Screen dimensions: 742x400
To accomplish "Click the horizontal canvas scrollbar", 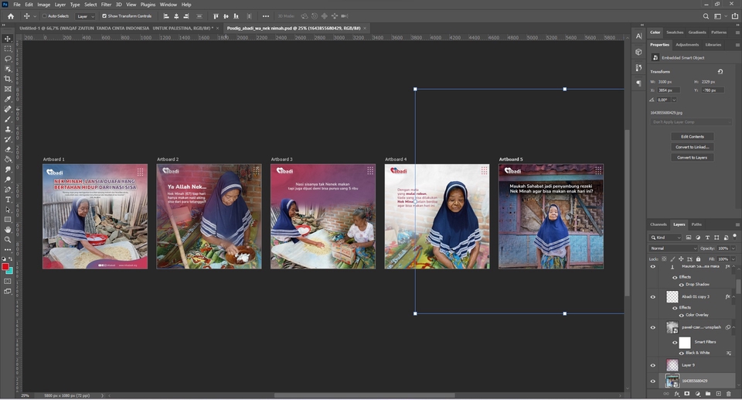I will click(x=364, y=395).
